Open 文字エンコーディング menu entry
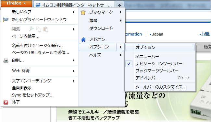Image resolution: width=211 pixels, height=122 pixels. click(31, 81)
